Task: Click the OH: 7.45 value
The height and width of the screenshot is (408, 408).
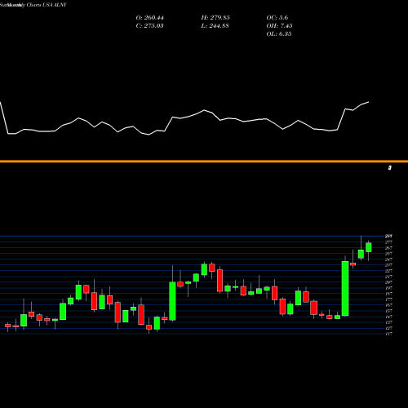Action: coord(279,26)
